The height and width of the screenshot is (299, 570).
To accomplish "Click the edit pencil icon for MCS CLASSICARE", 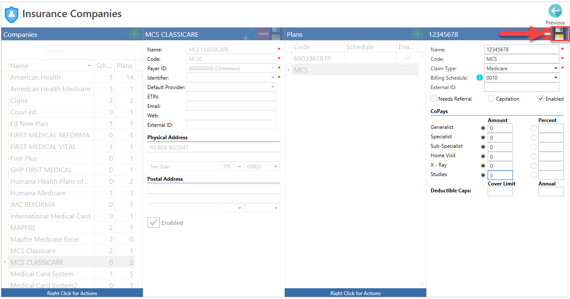I will coord(250,34).
